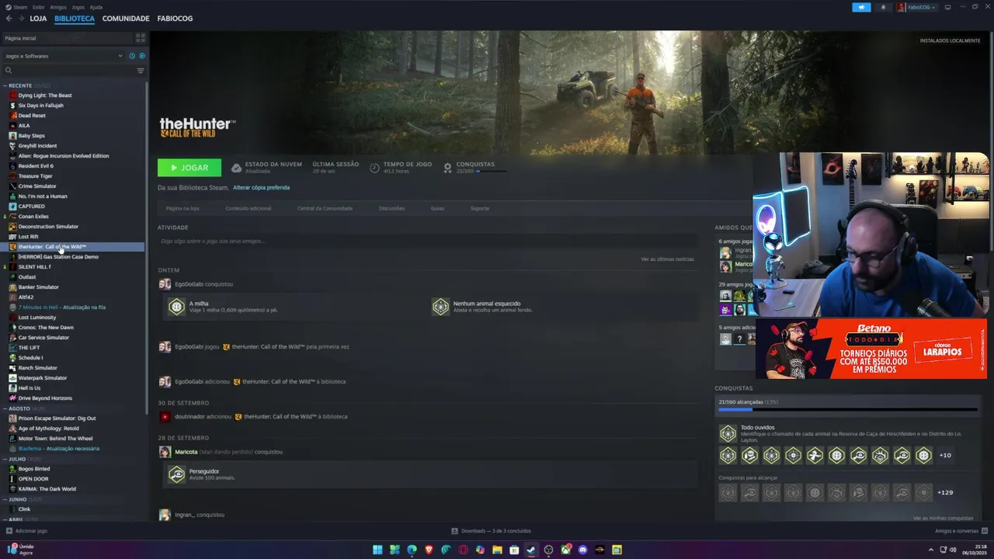Open the Amigos menu
This screenshot has height=559, width=994.
point(58,7)
